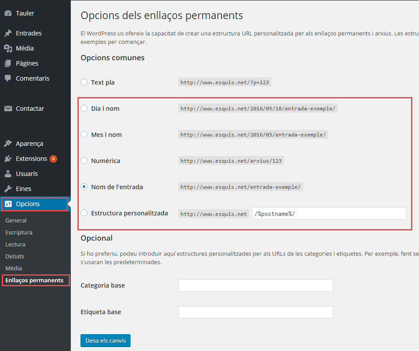Go to the Extensions menu item
Viewport: 419px width, 351px height.
pos(31,159)
